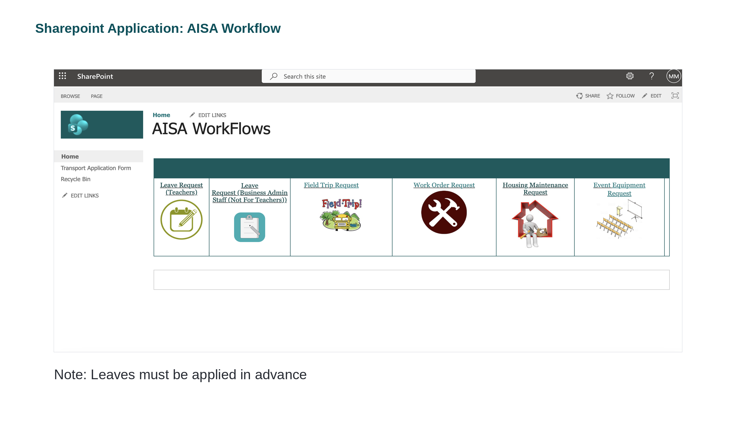Click the help question mark icon
Viewport: 751px width, 422px height.
[652, 76]
